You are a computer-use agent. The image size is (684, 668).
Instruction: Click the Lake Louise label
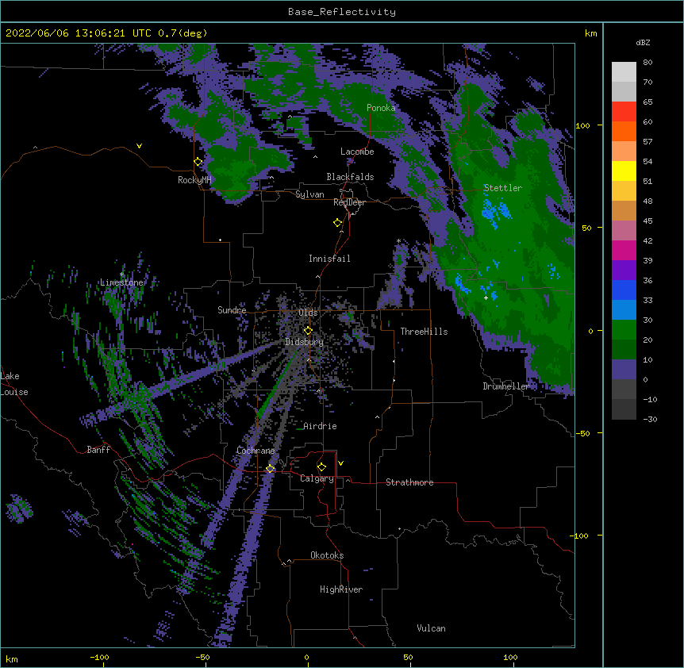14,384
